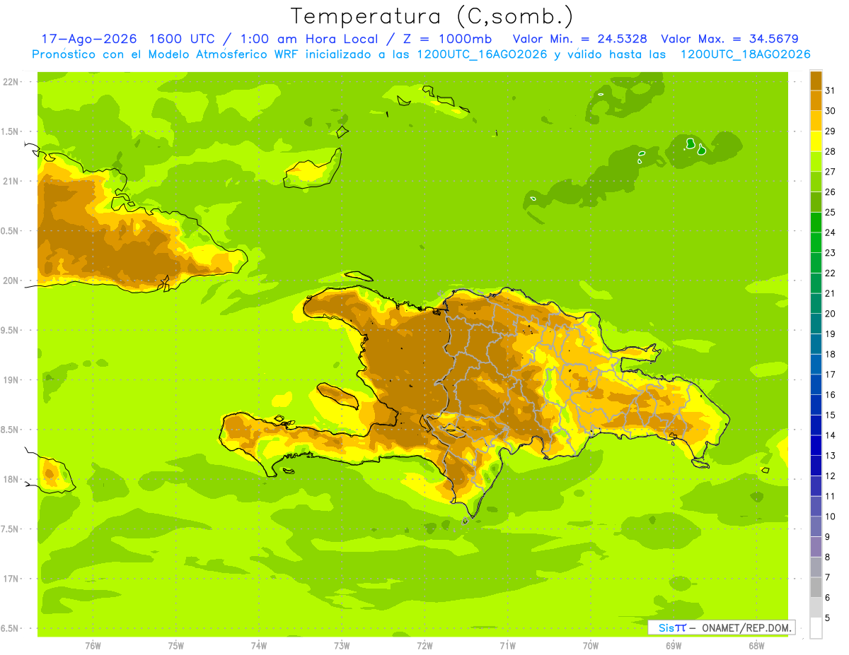Click the legend value "18"

(831, 354)
